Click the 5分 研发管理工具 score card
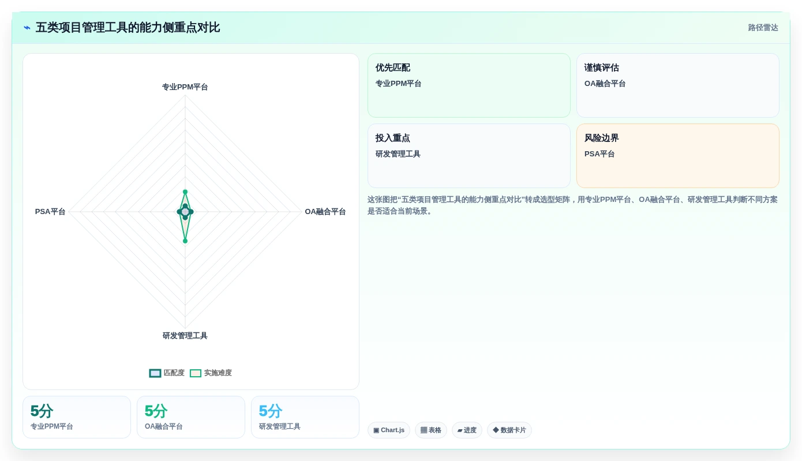The height and width of the screenshot is (461, 802). [x=305, y=417]
